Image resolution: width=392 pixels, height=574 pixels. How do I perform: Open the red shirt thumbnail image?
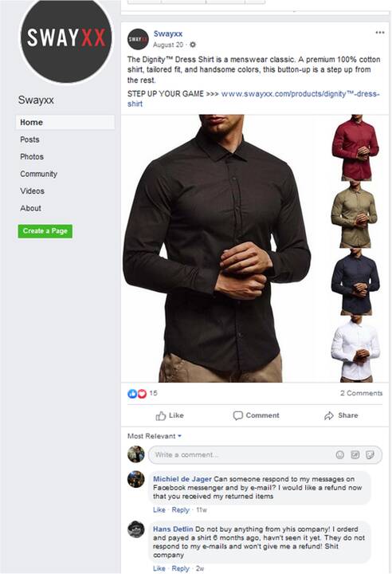[x=355, y=148]
